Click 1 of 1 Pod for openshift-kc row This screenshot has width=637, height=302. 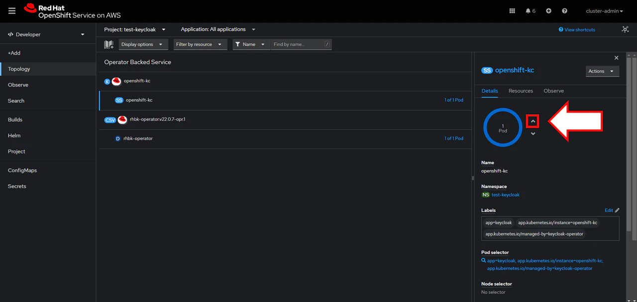[x=454, y=100]
